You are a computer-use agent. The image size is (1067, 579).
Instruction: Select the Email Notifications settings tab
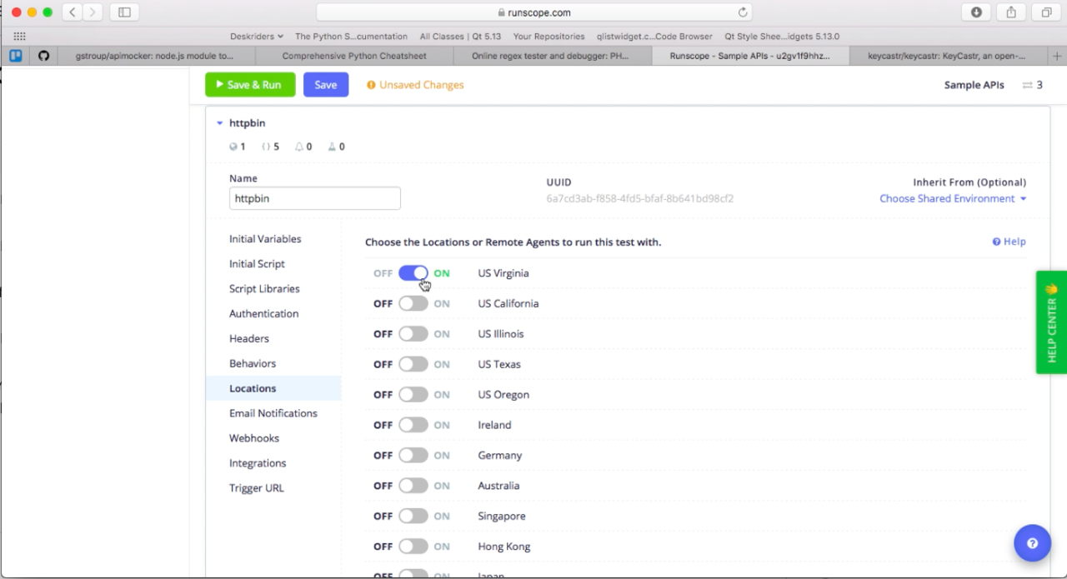click(273, 413)
